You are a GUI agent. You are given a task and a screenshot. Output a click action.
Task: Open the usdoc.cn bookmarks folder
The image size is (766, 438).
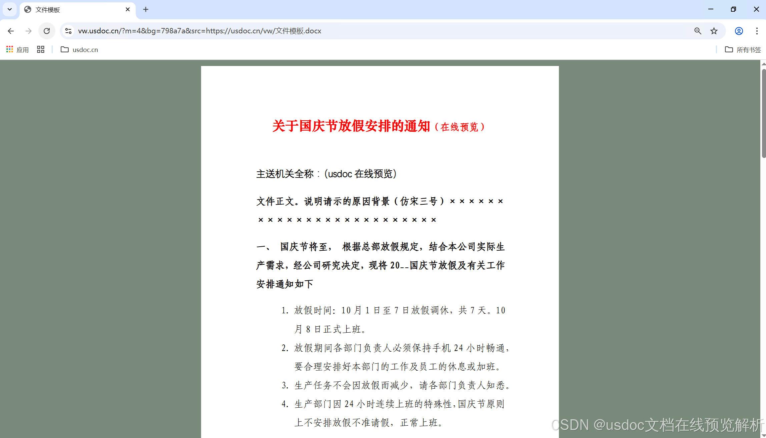[79, 49]
